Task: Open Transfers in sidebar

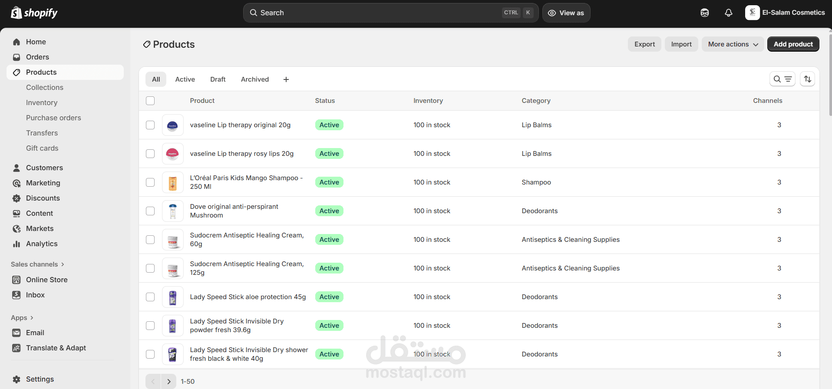Action: click(42, 133)
